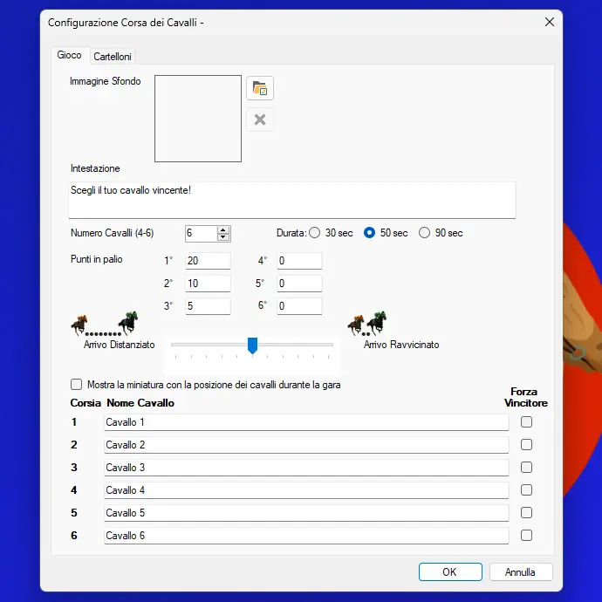
Task: Open the background image browse folder icon
Action: [260, 88]
